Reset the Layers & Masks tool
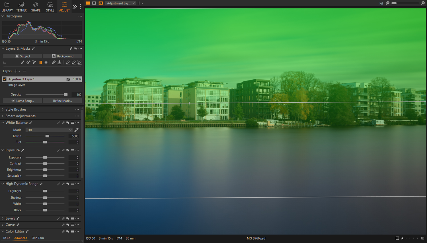 pyautogui.click(x=75, y=48)
